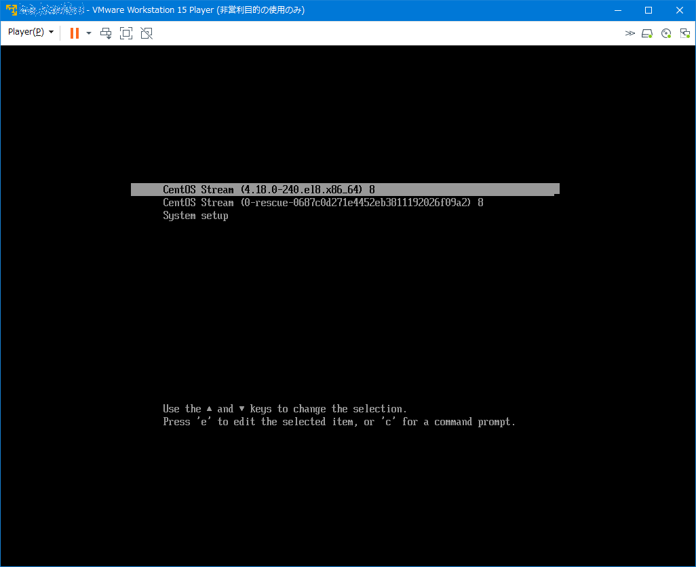This screenshot has width=696, height=567.
Task: Select the CentOS Stream rescue boot entry
Action: [x=323, y=203]
